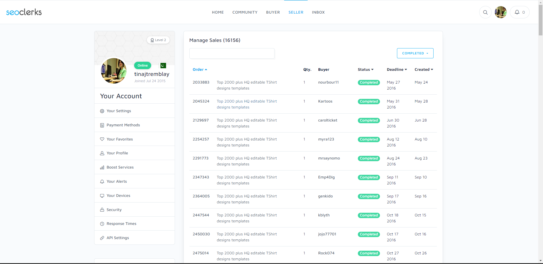Screen dimensions: 543x264
Task: Open order 2033883 service title link
Action: tap(246, 85)
